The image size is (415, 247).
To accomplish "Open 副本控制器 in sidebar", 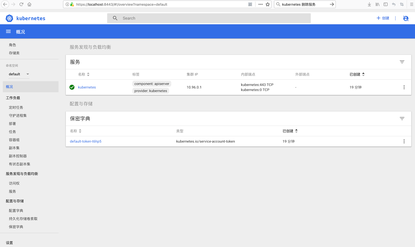I will [18, 156].
